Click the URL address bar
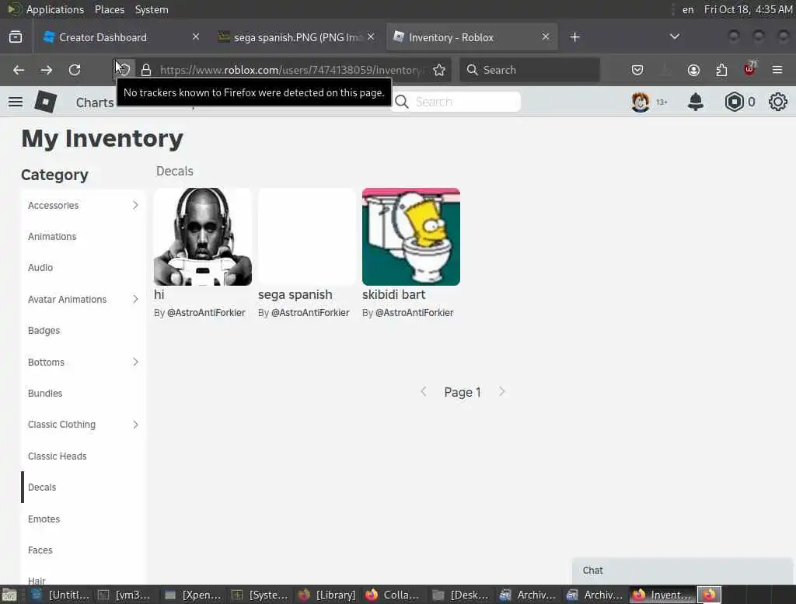 [x=292, y=70]
